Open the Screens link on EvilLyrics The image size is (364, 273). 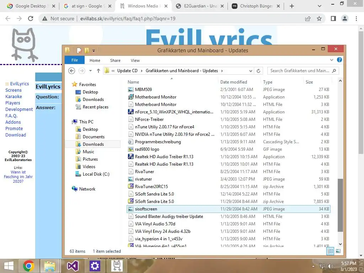pos(14,90)
